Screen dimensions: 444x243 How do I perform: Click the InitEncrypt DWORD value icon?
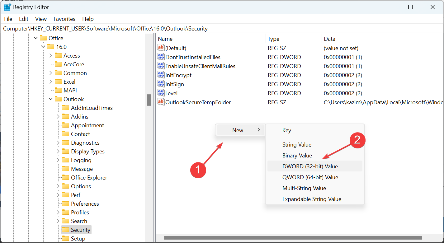point(161,75)
